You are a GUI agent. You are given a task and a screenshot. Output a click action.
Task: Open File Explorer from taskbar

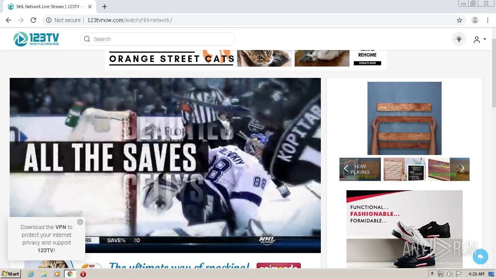(x=44, y=274)
